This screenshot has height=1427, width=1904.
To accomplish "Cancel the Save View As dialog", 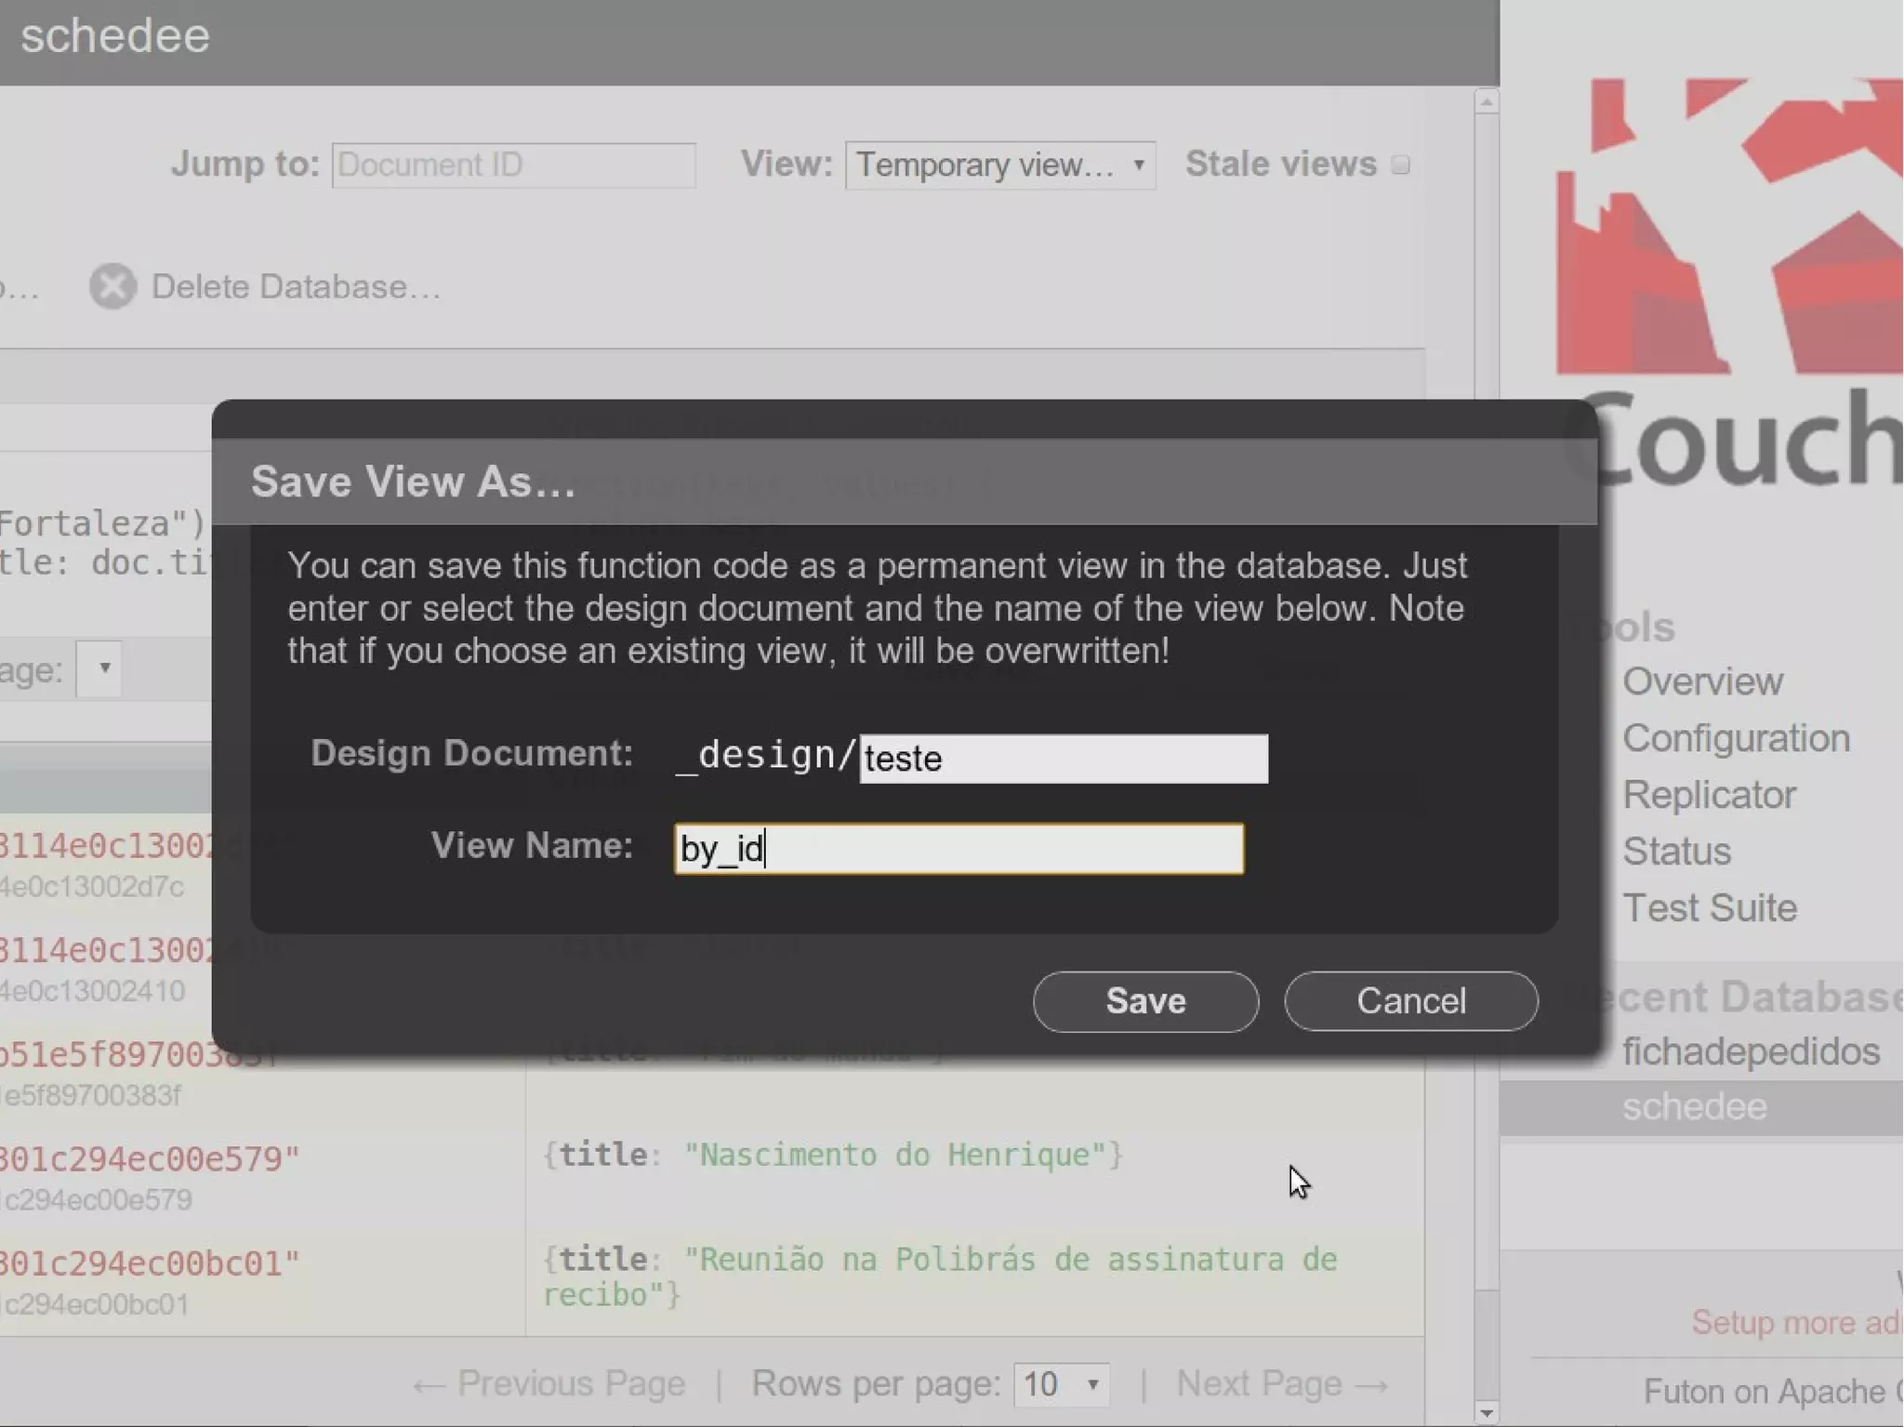I will point(1410,1001).
